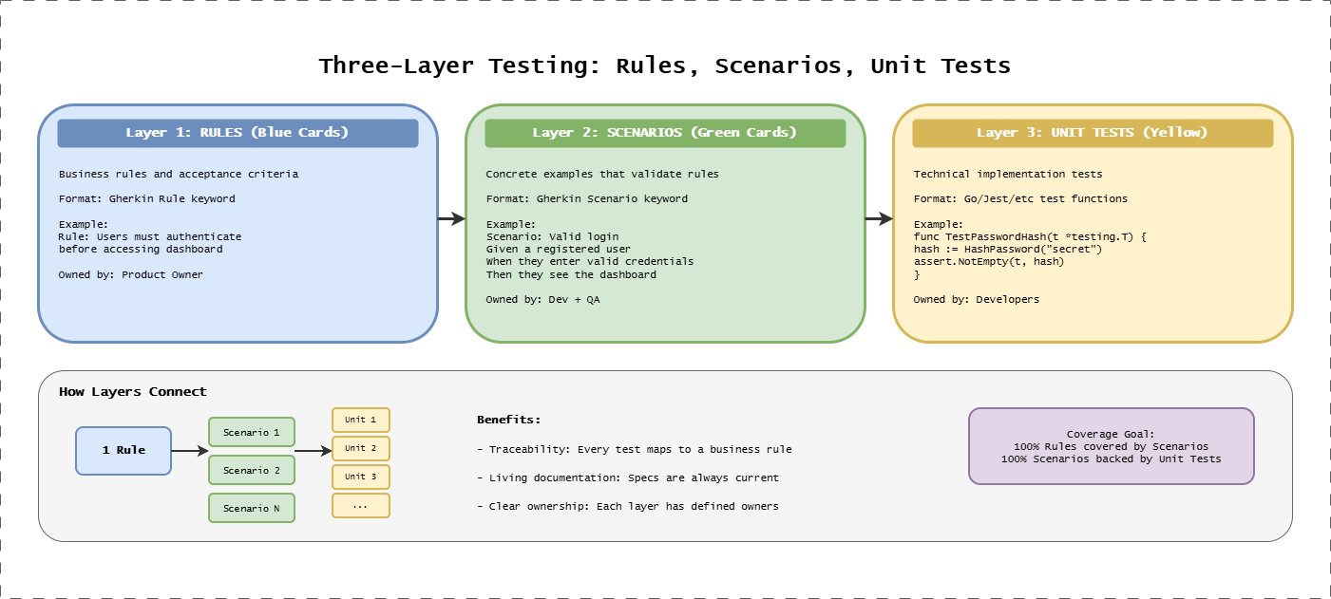Select the green Layer 2 SCENARIOS header
The height and width of the screenshot is (599, 1331).
click(664, 133)
